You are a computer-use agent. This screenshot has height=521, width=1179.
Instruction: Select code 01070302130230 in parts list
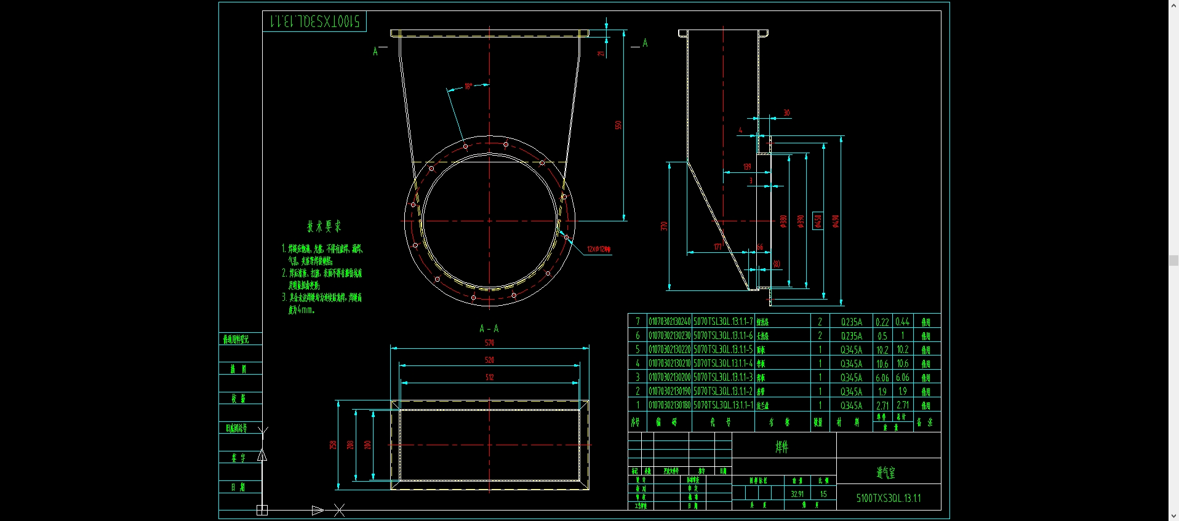point(669,336)
